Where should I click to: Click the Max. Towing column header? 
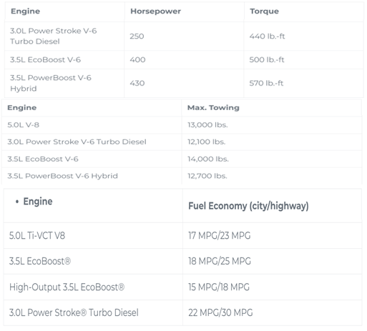pos(213,108)
